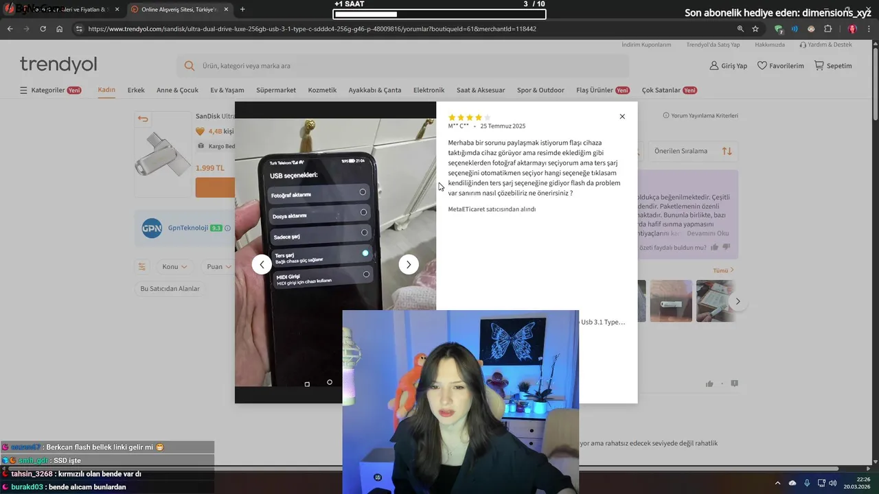Go to the previous review photo
This screenshot has width=879, height=494.
[x=262, y=264]
